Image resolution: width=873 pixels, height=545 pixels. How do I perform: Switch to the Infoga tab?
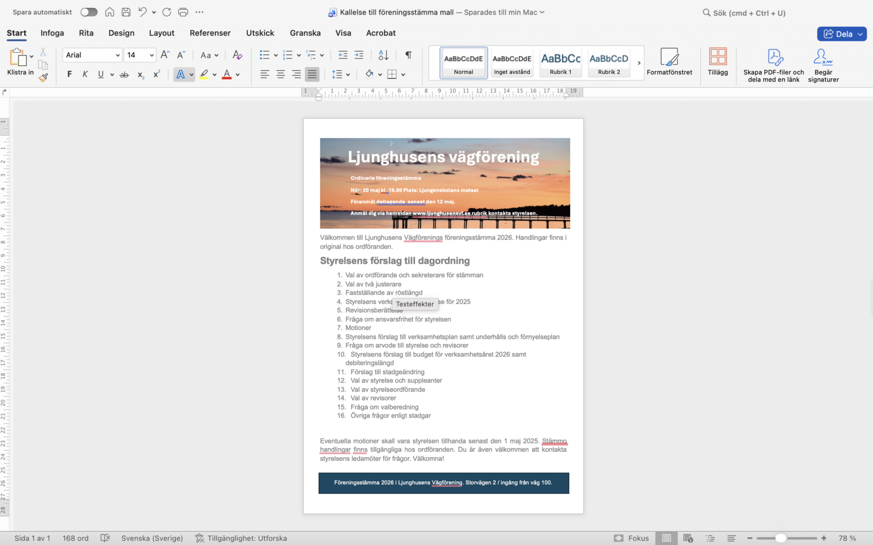[x=52, y=33]
